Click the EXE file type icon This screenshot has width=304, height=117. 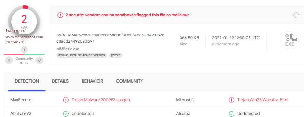coord(289,40)
